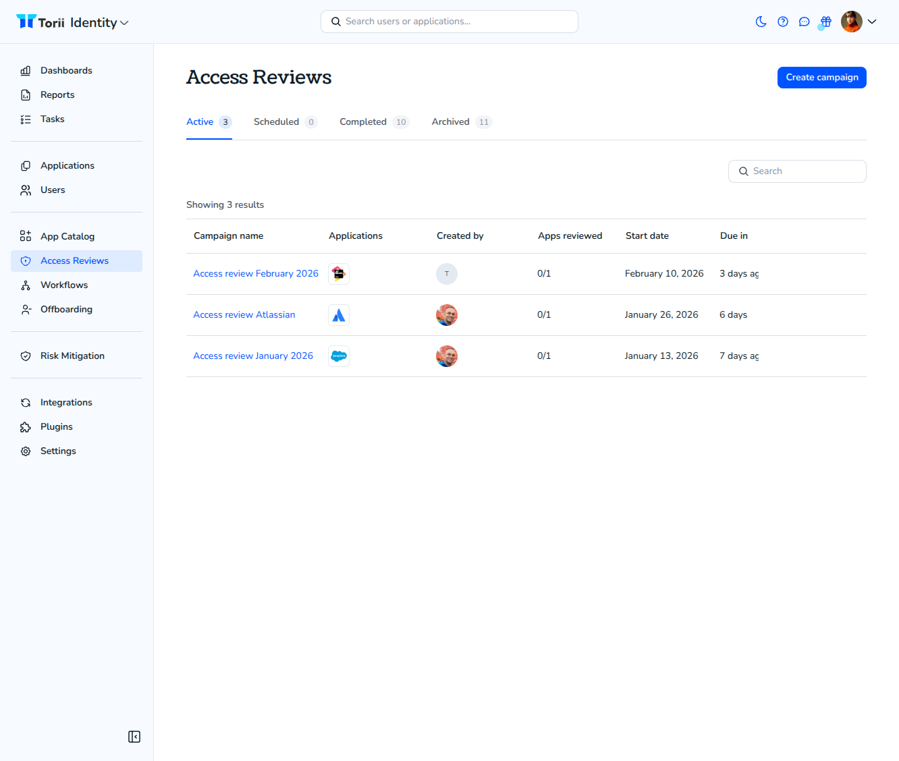Click the Salesforce application icon
This screenshot has height=761, width=899.
[339, 356]
